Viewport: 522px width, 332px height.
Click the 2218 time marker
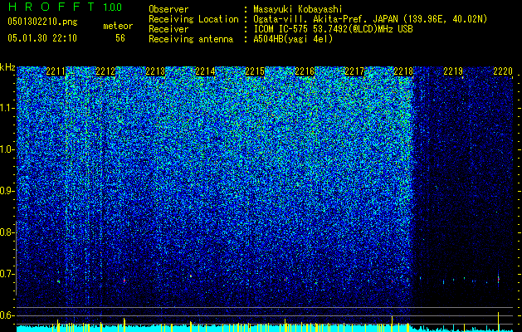[403, 71]
